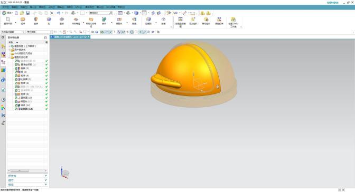This screenshot has width=355, height=192.
Task: Open the Edit (编辑) menu
Action: click(15, 7)
